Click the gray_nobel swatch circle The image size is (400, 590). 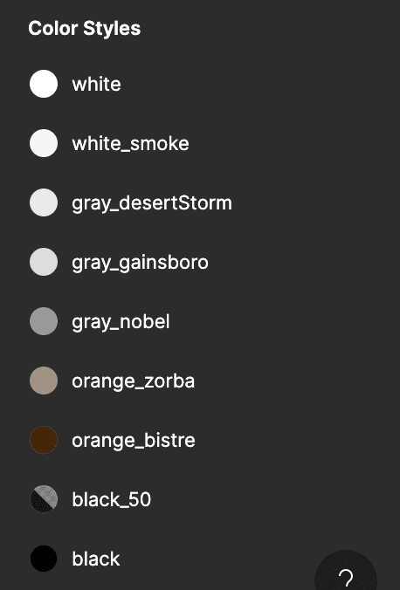click(44, 321)
